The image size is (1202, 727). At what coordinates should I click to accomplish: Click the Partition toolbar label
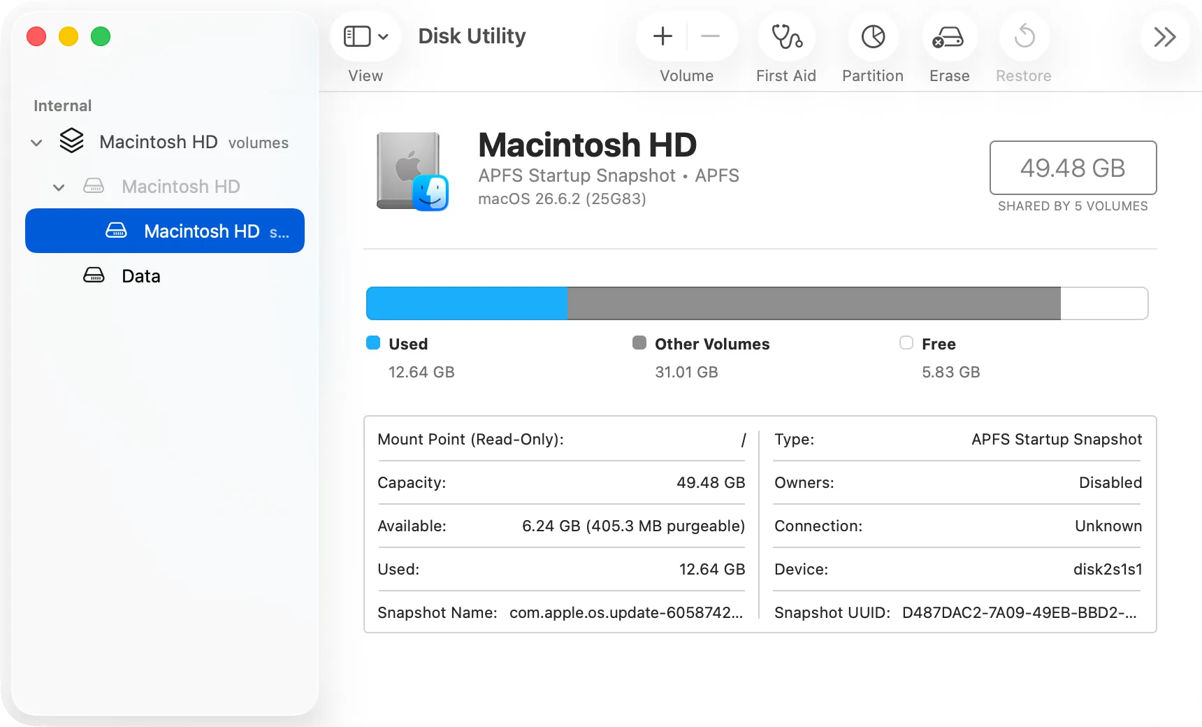coord(873,75)
